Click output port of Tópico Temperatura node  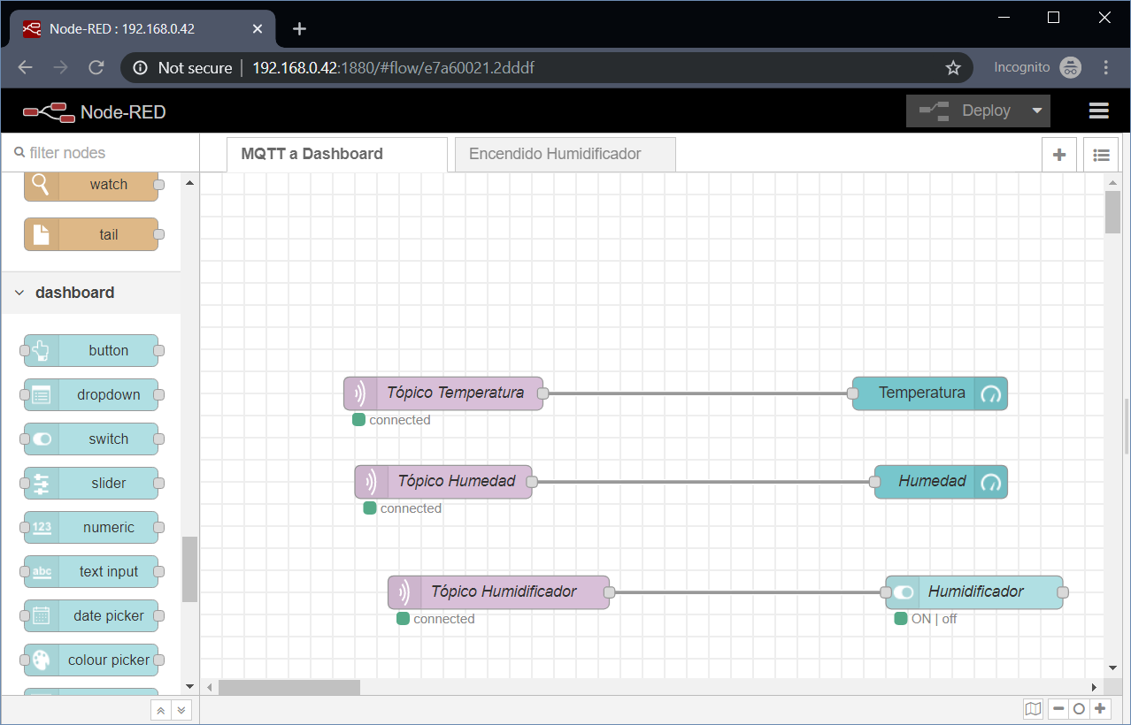pos(542,393)
